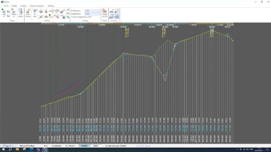Viewport: 271px width, 152px height.
Task: Click the small icon right of Add IP, lower
Action: pos(8,16)
